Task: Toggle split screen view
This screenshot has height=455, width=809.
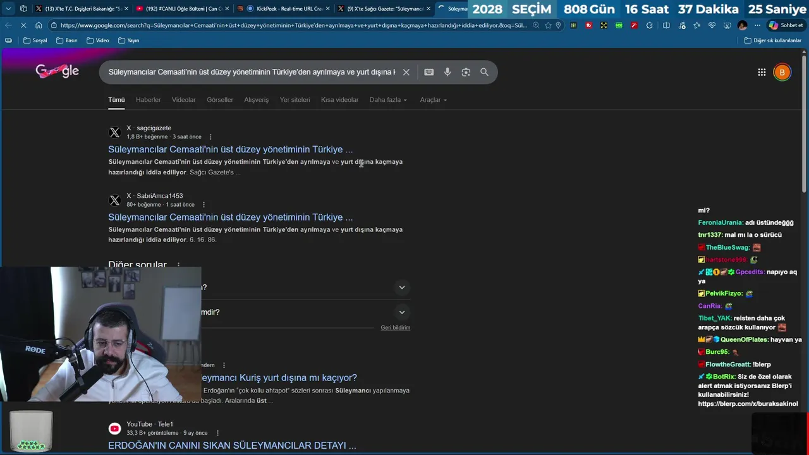Action: pyautogui.click(x=666, y=25)
